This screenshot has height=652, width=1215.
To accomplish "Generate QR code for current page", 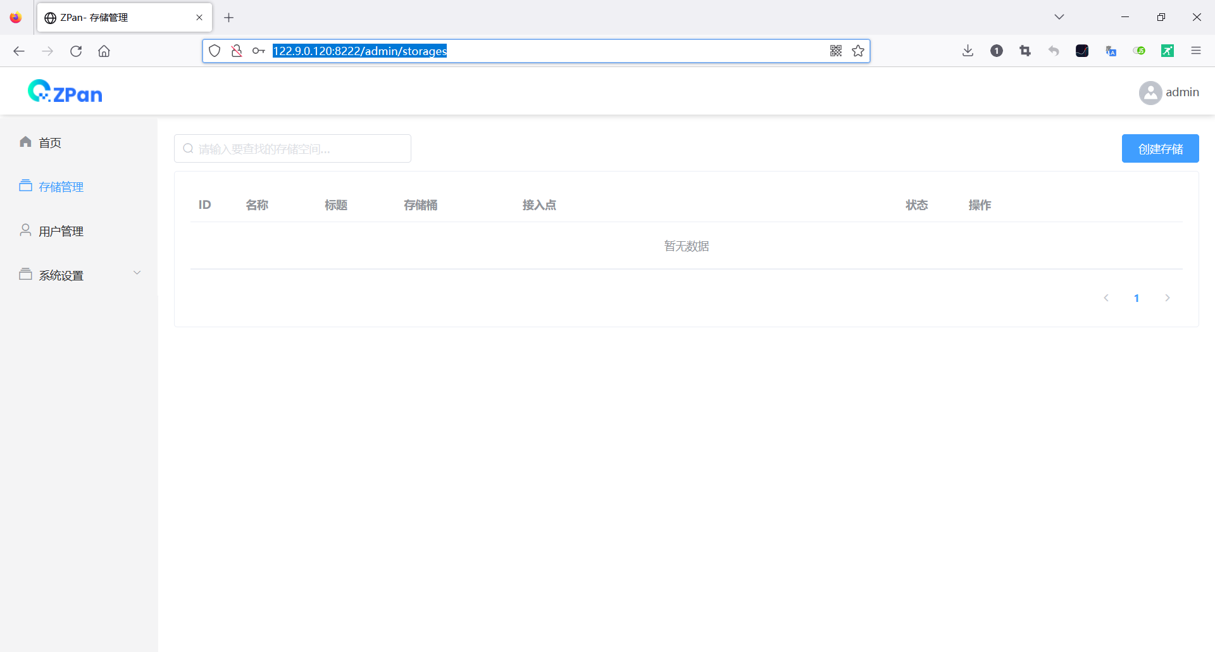I will click(836, 51).
